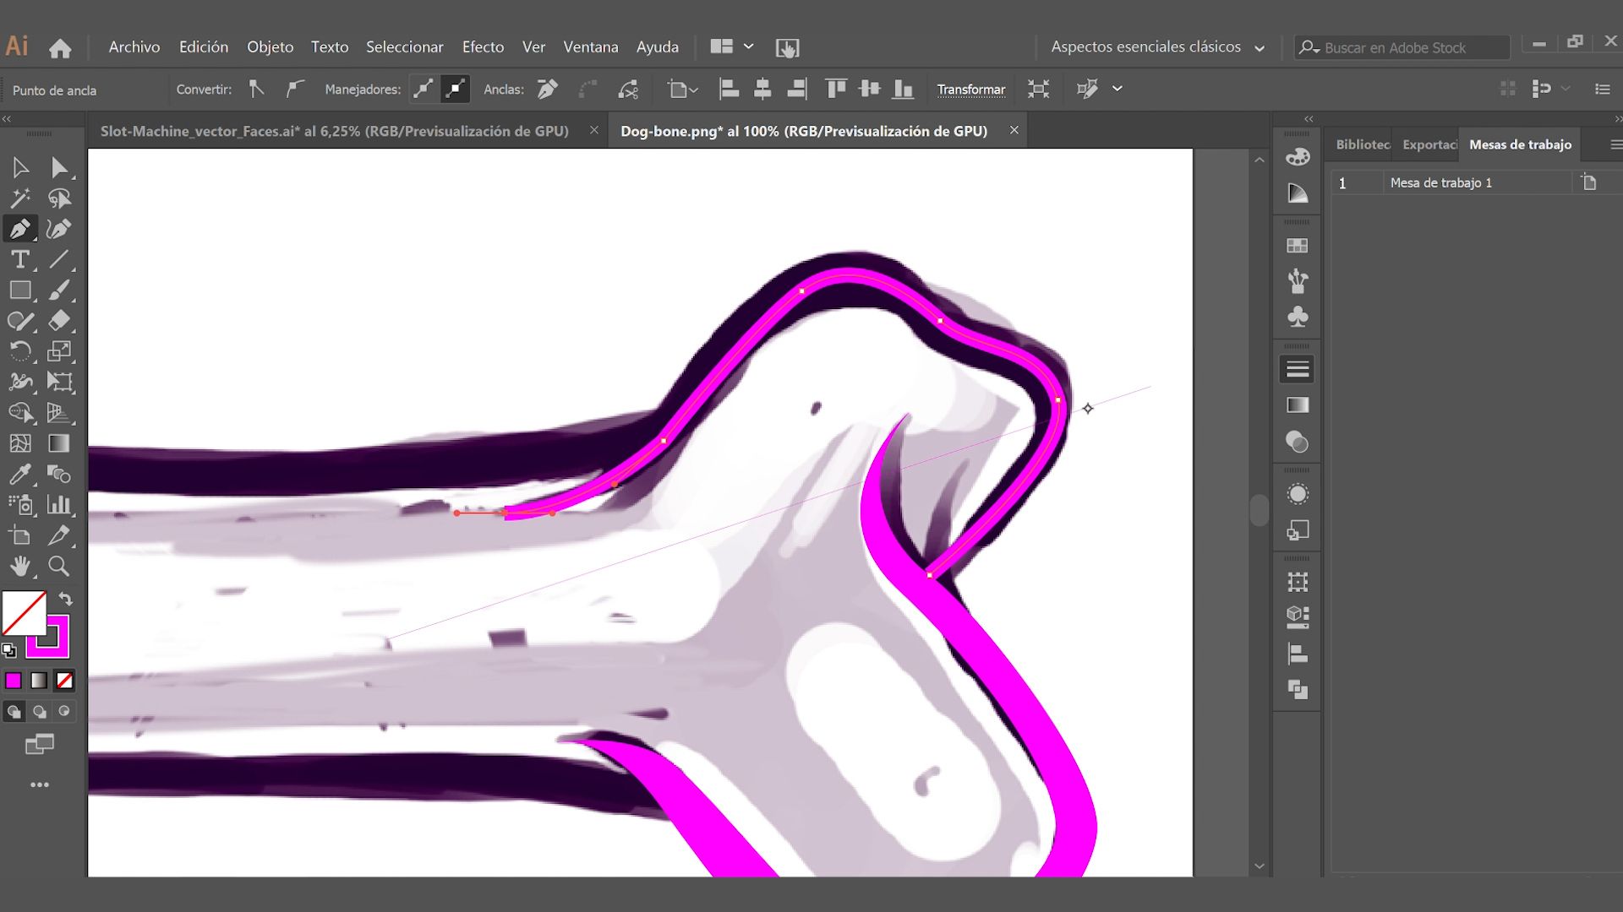Swap fill and stroke colors
Image resolution: width=1623 pixels, height=912 pixels.
[65, 599]
